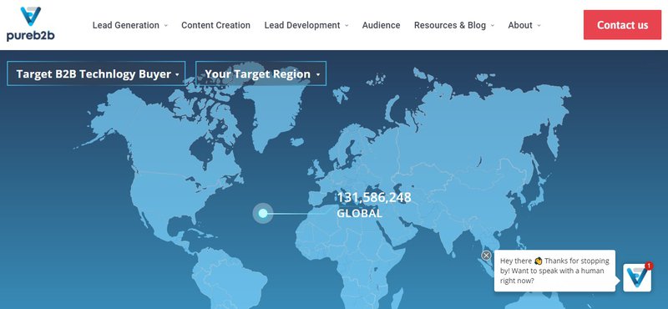Image resolution: width=668 pixels, height=309 pixels.
Task: Open Your Target Region dropdown
Action: (x=261, y=73)
